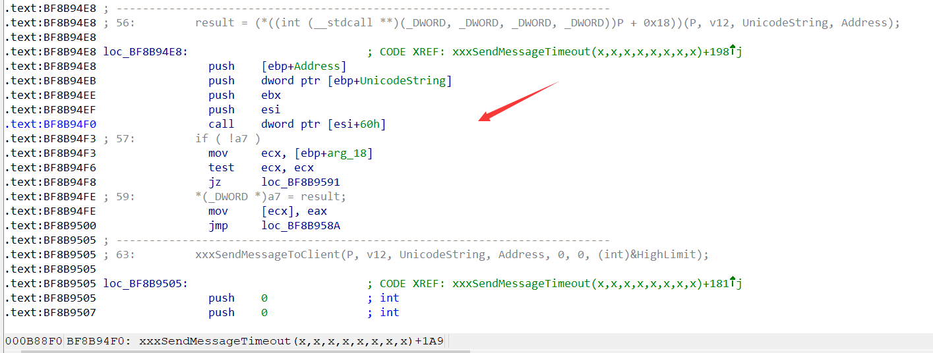This screenshot has width=933, height=353.
Task: Click the address .text:BF8B94F8
Action: pyautogui.click(x=50, y=182)
